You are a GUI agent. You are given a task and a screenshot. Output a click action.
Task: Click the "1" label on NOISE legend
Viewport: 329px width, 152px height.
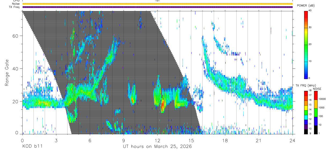click(x=319, y=134)
